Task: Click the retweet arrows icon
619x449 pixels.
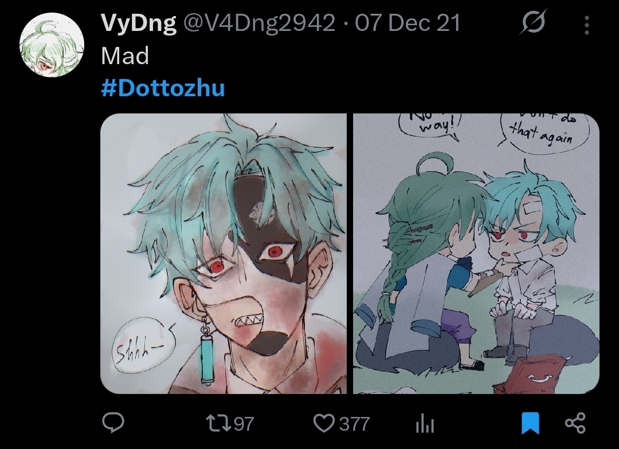Action: tap(219, 424)
